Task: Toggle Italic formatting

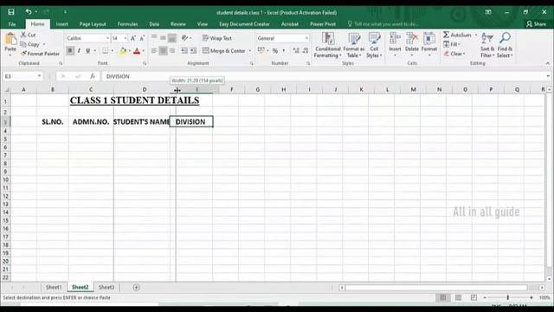Action: pos(79,51)
